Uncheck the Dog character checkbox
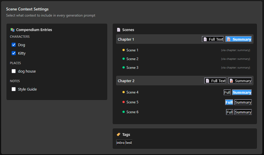This screenshot has width=264, height=155. [14, 45]
